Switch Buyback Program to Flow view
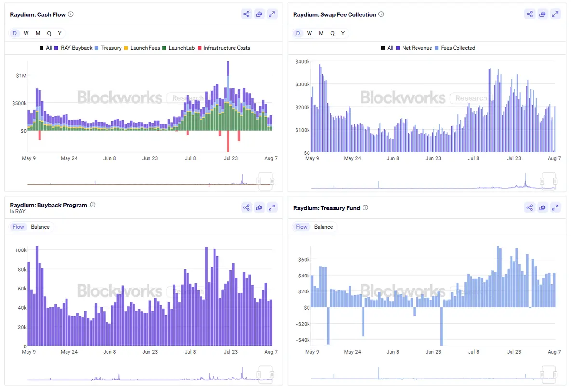The height and width of the screenshot is (387, 578). (18, 227)
